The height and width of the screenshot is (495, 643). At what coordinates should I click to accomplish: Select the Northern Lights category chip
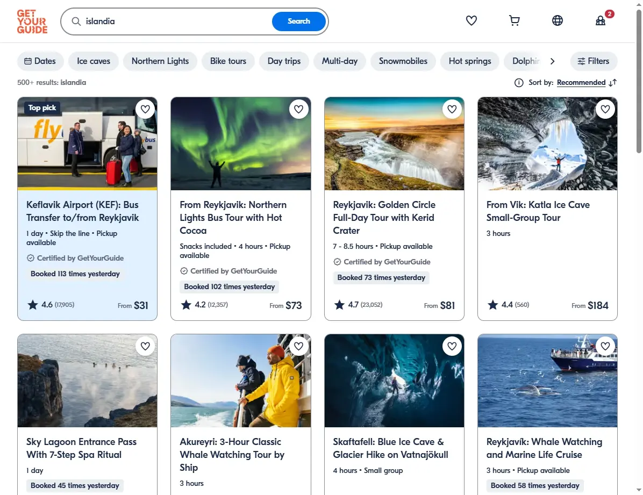(160, 61)
